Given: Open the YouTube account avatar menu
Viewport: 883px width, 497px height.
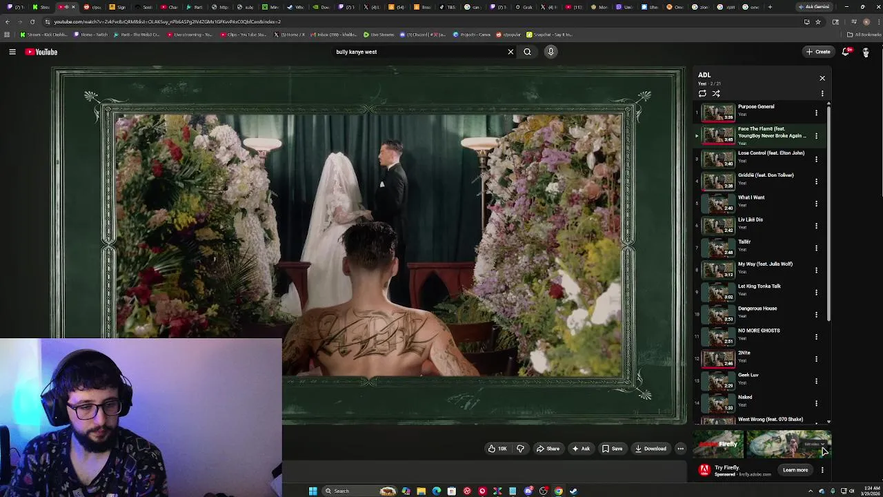Looking at the screenshot, I should click(866, 52).
